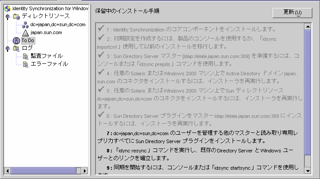Click the ログ folder icon
The width and height of the screenshot is (320, 179).
pyautogui.click(x=16, y=48)
